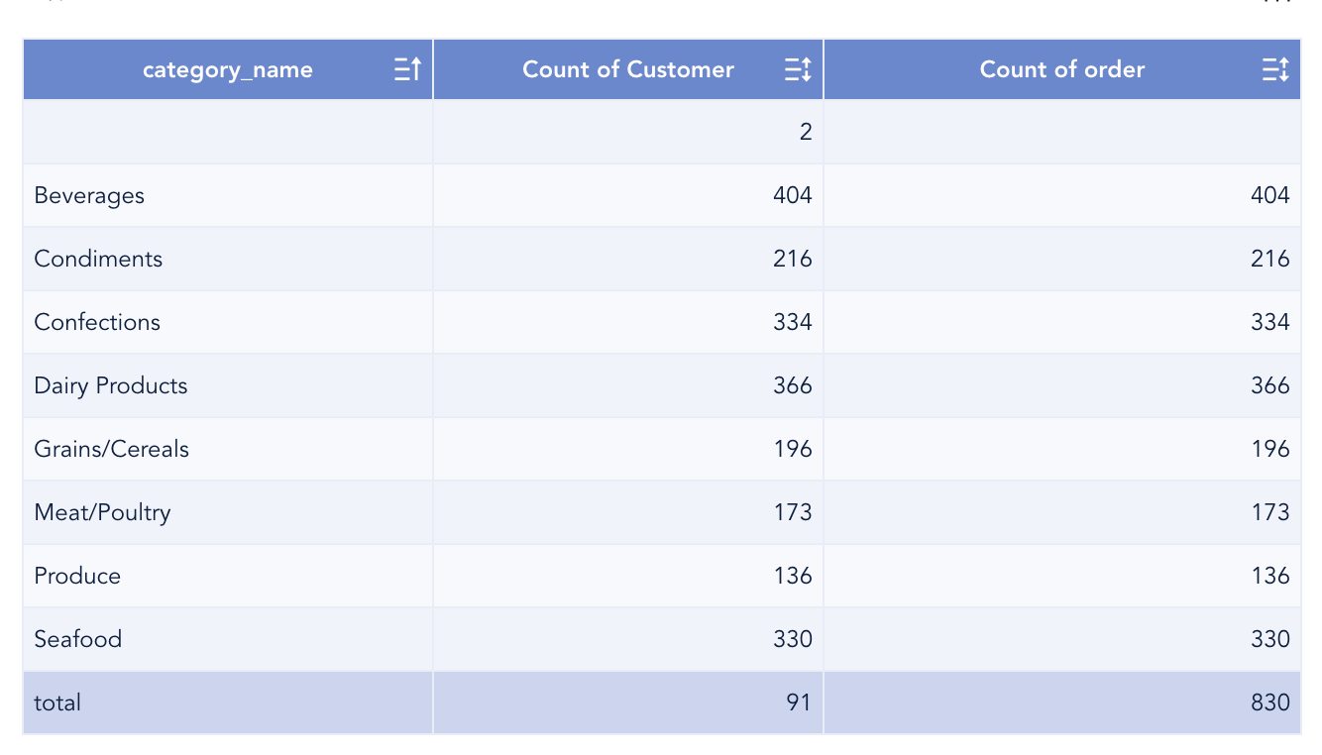The image size is (1322, 755).
Task: Select the Count of Customer column header
Action: click(x=628, y=69)
